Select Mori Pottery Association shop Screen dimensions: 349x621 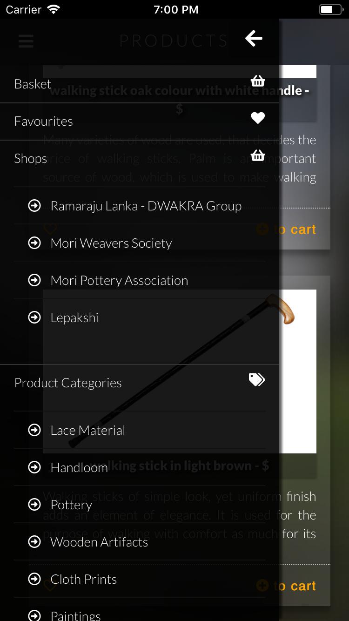point(140,280)
